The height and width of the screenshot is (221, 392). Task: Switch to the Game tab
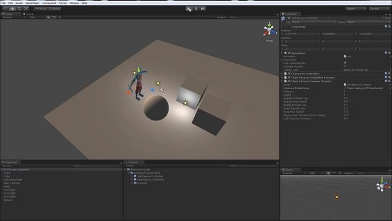[x=28, y=14]
